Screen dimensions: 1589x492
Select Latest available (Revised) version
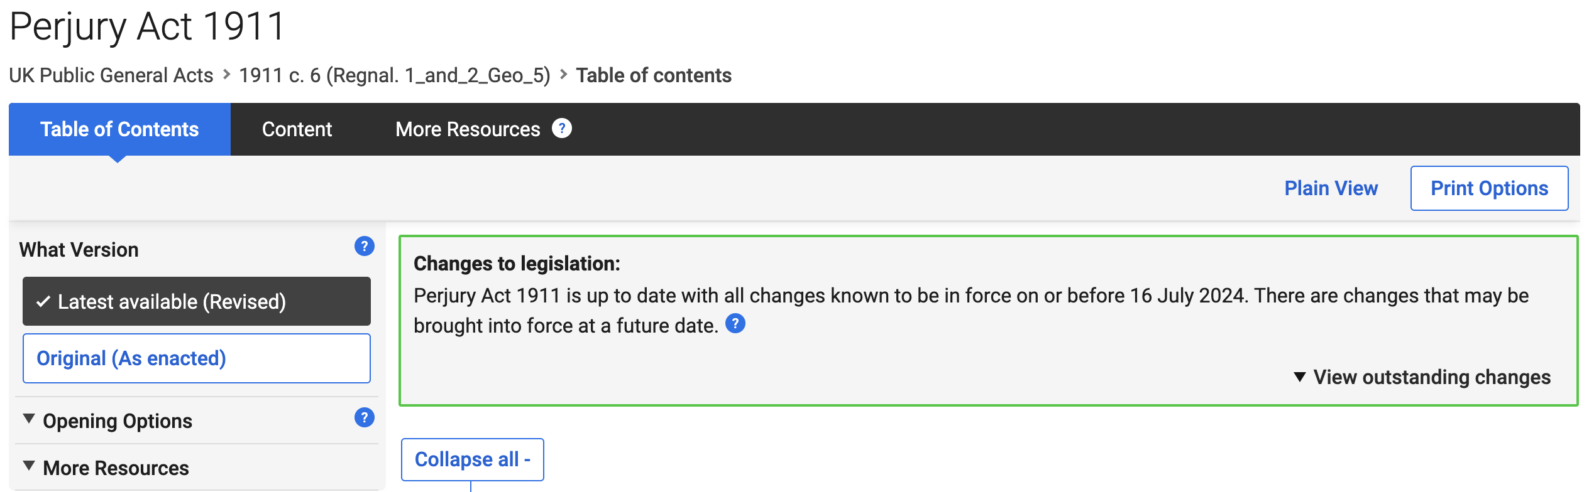(196, 302)
